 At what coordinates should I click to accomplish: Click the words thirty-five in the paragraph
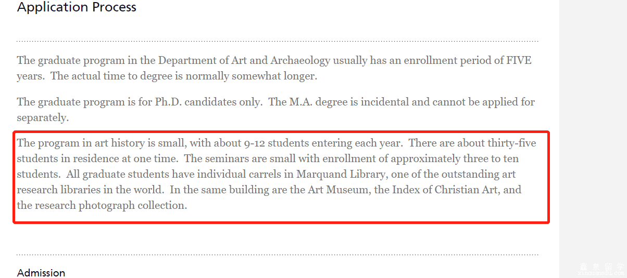click(511, 143)
